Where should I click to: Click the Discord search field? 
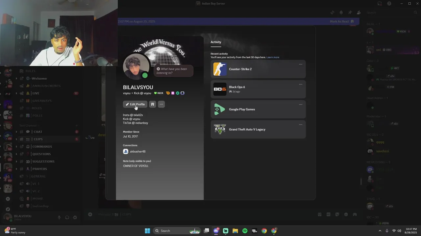coord(391,12)
